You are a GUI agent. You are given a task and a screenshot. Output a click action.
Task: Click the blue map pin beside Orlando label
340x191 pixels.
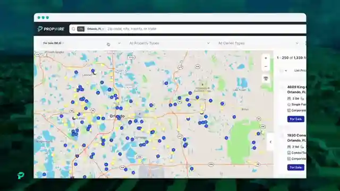[118, 117]
